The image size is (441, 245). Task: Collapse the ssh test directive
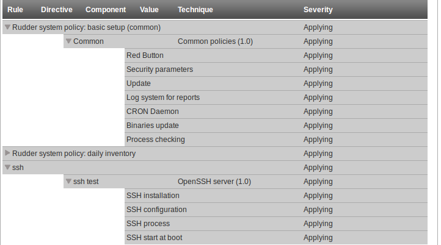[x=68, y=182]
